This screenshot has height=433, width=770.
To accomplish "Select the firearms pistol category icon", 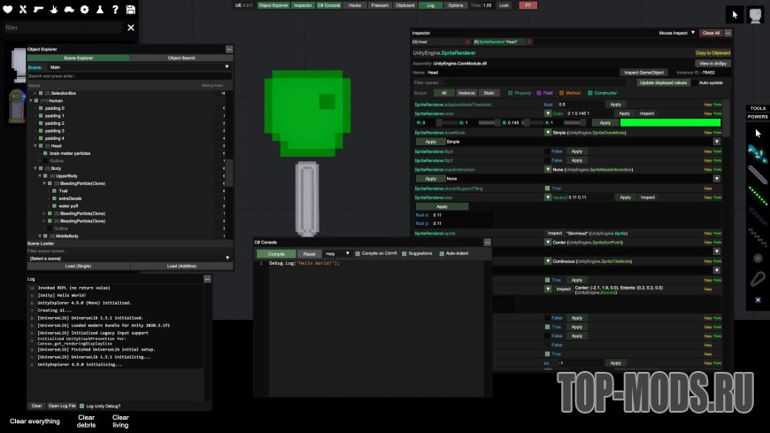I will 40,10.
